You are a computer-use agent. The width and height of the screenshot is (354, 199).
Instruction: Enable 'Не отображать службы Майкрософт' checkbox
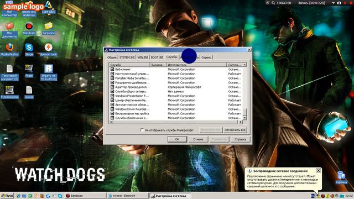coord(142,130)
